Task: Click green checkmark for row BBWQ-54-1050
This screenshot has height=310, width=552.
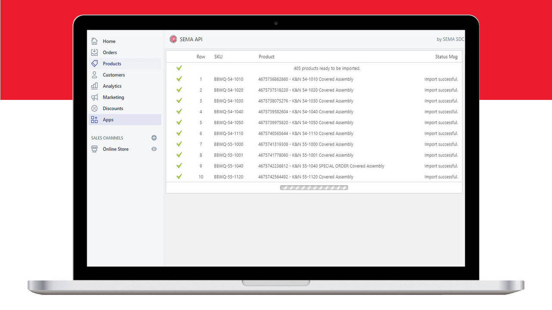Action: click(x=179, y=122)
